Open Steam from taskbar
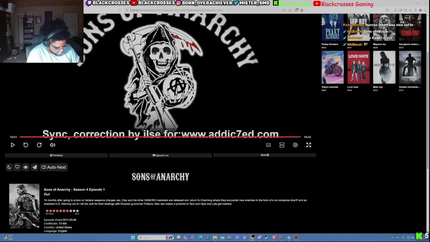430x242 pixels. 266,238
